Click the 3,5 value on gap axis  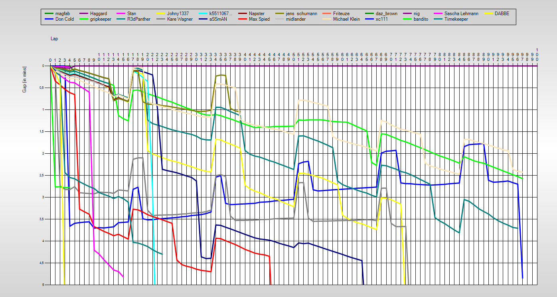[x=42, y=219]
